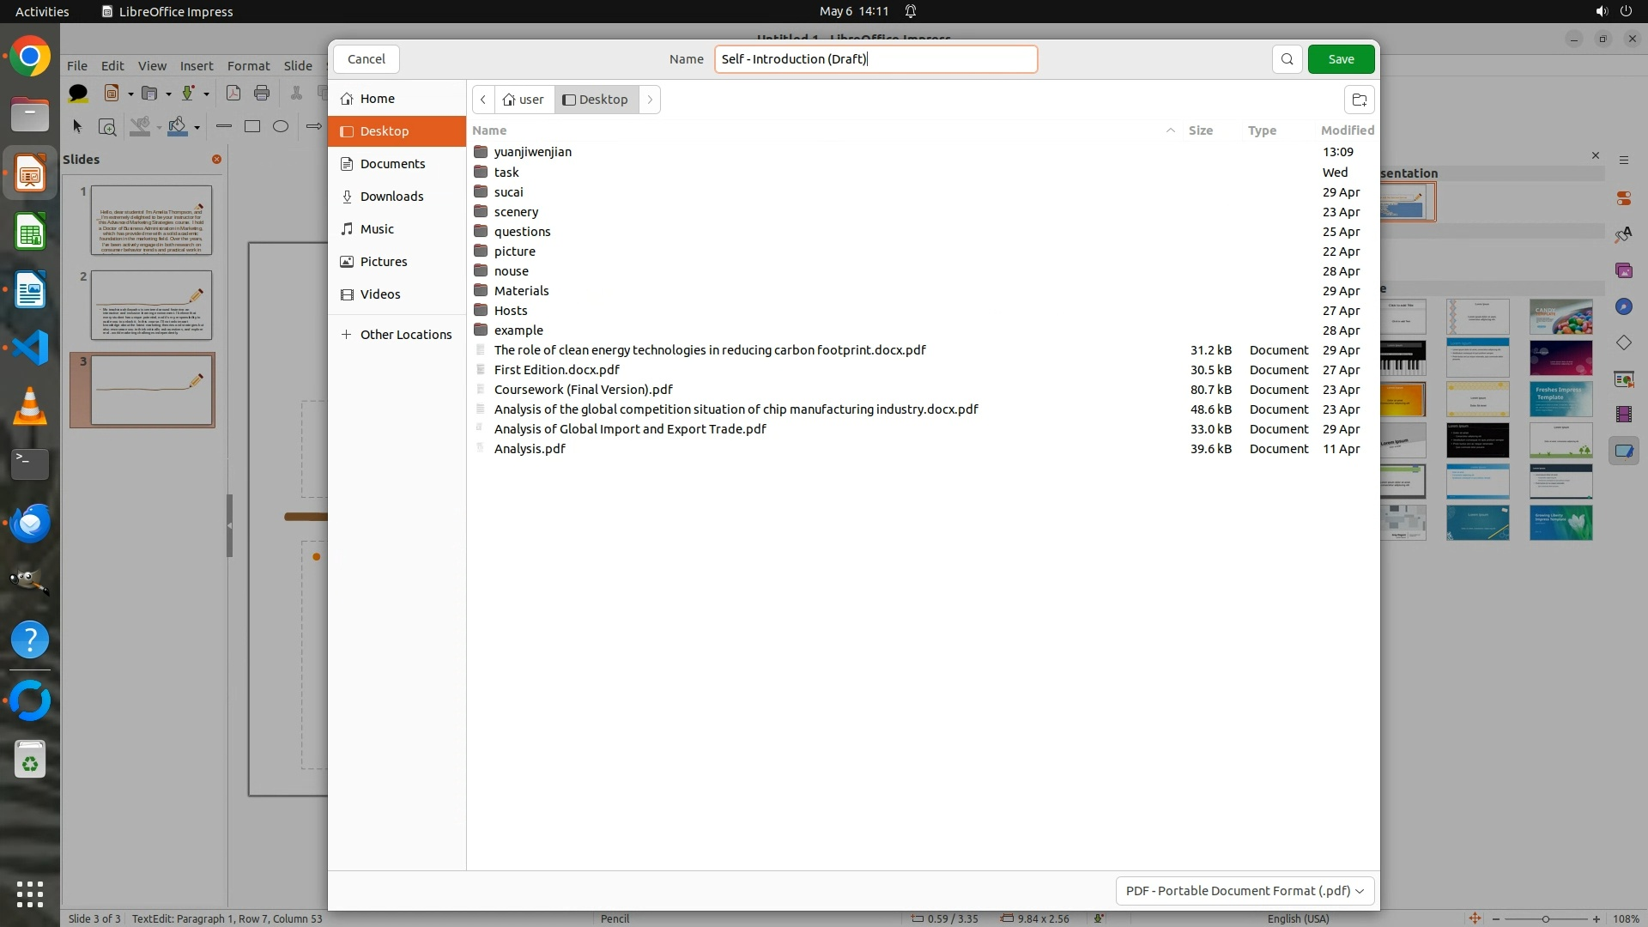This screenshot has width=1648, height=927.
Task: Select Documents in the places sidebar
Action: (x=392, y=164)
